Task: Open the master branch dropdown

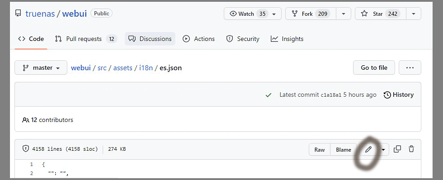Action: (41, 68)
